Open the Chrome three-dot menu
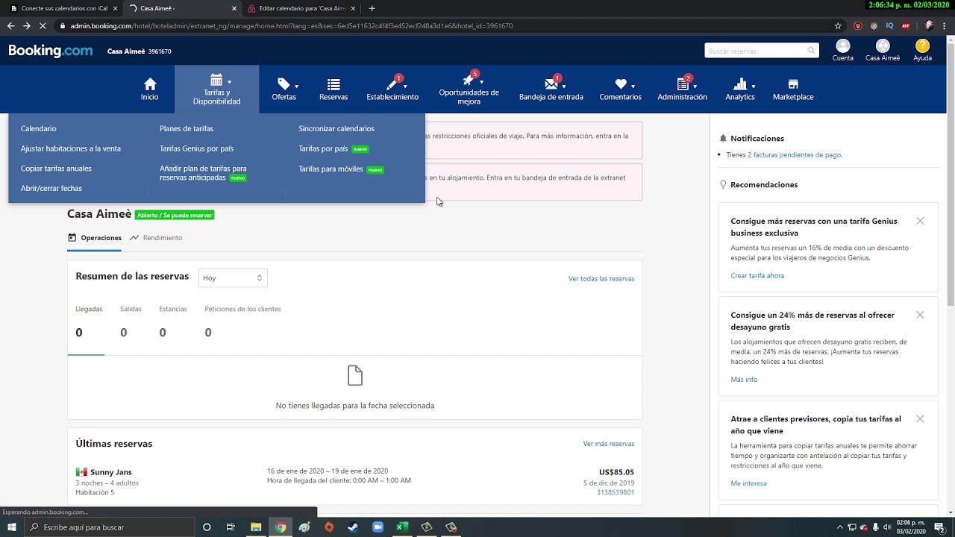This screenshot has width=955, height=537. [x=945, y=25]
